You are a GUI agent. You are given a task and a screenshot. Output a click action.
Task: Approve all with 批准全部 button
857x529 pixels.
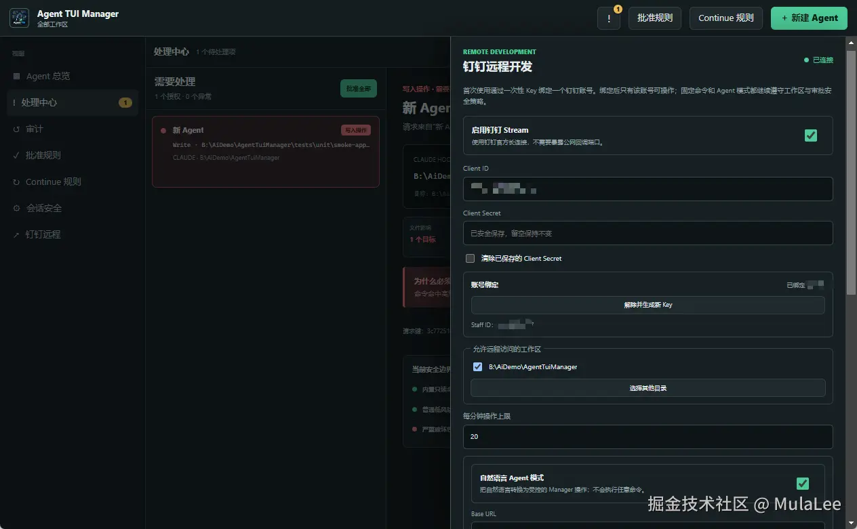[x=359, y=89]
